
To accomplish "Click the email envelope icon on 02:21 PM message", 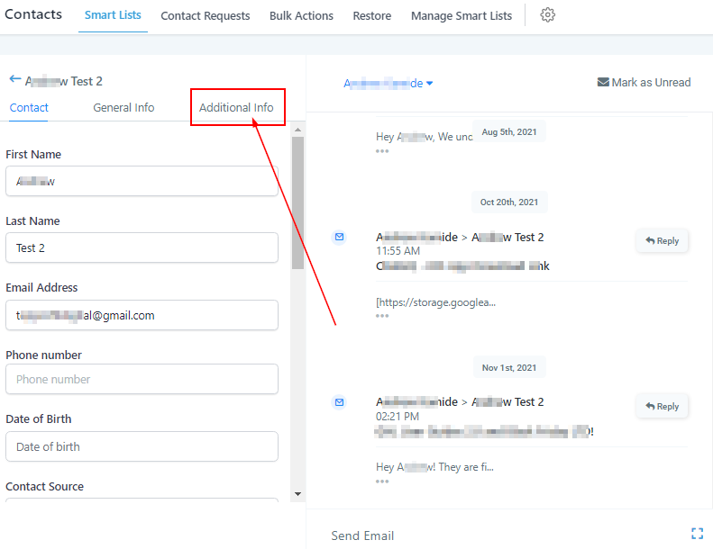I will point(339,401).
